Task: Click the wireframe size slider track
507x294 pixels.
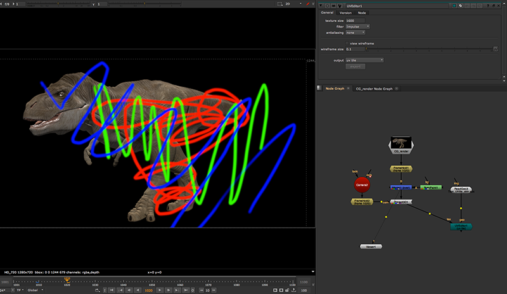Action: pyautogui.click(x=428, y=49)
